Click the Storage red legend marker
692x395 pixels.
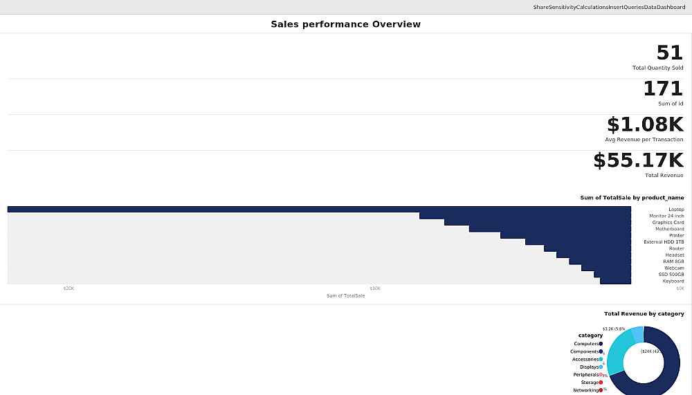pos(601,383)
